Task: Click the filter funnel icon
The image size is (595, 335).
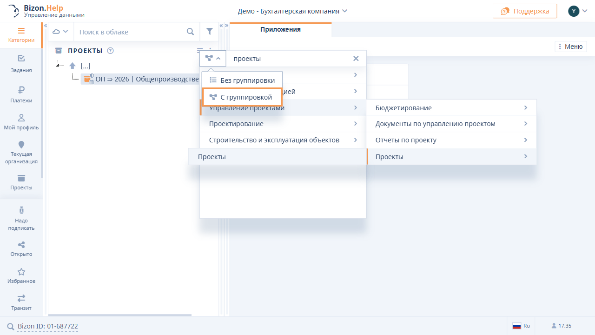Action: click(x=210, y=32)
